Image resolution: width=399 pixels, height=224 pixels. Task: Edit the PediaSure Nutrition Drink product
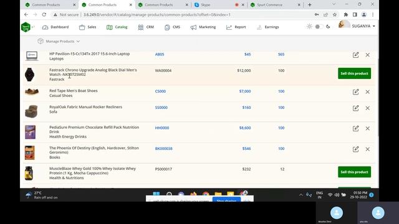(355, 128)
